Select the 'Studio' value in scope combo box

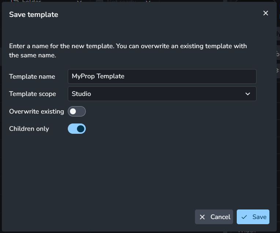tap(81, 94)
